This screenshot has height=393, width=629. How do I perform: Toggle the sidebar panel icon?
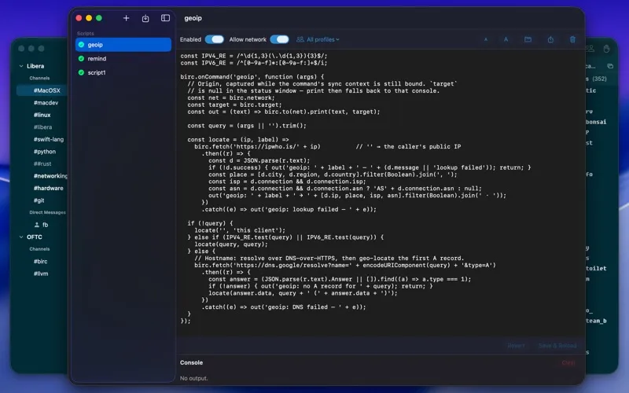point(165,18)
